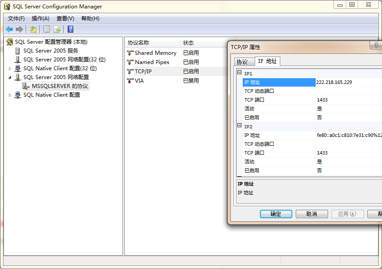382x269 pixels.
Task: Minimize the SQL Server Configuration Manager window
Action: [x=340, y=5]
